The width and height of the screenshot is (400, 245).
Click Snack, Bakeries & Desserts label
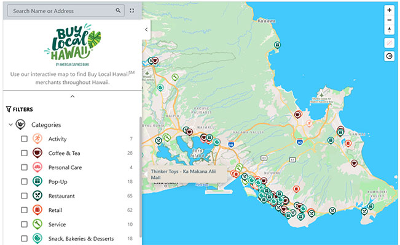point(81,239)
